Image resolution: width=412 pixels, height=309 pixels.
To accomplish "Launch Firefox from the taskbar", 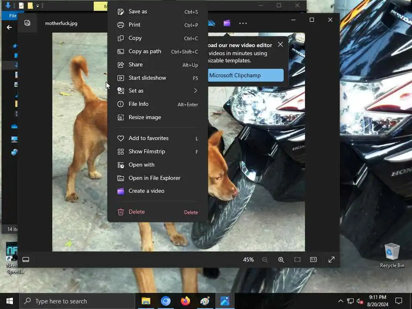I will tap(185, 301).
